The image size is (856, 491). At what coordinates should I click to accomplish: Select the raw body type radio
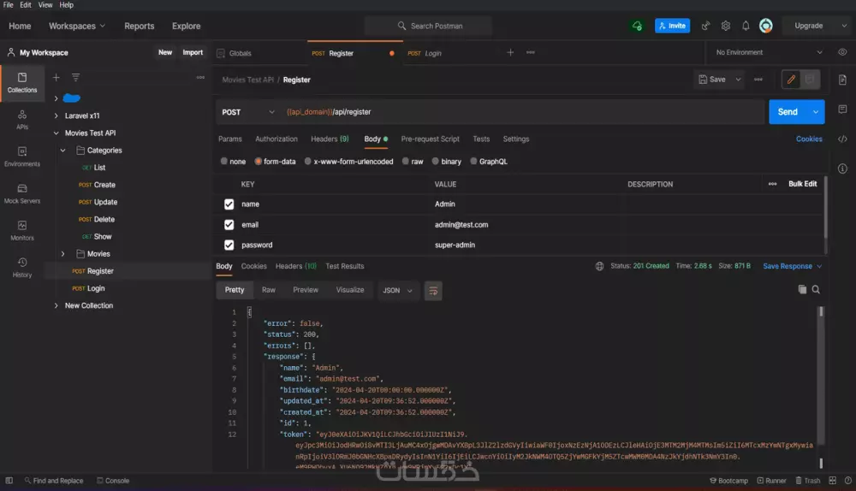(406, 162)
